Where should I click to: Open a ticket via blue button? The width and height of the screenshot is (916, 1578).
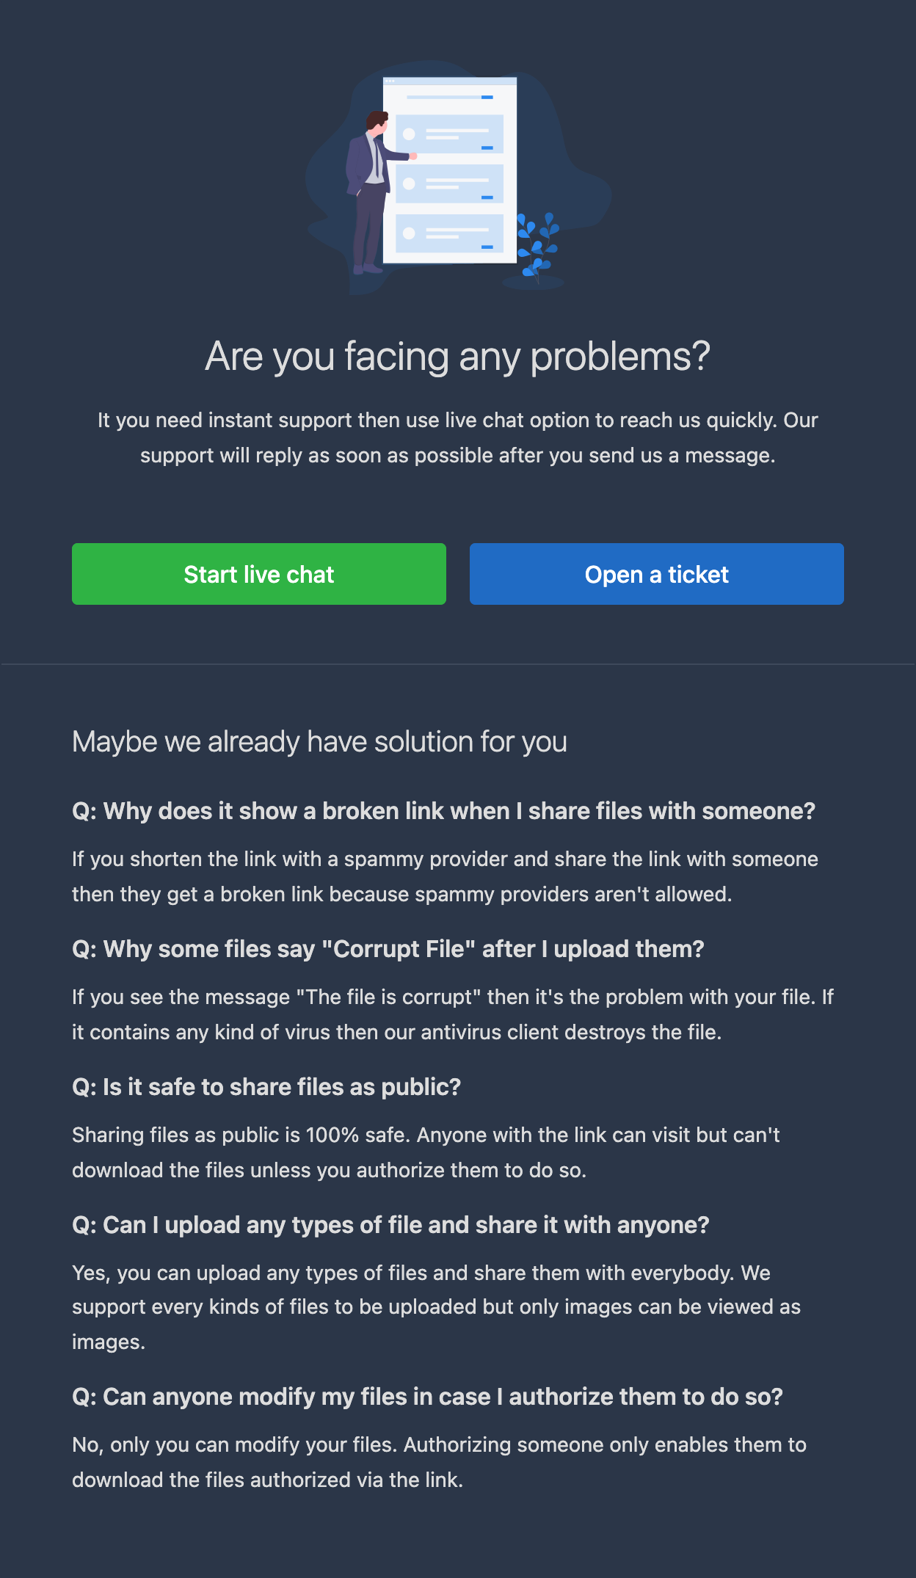[x=657, y=574]
